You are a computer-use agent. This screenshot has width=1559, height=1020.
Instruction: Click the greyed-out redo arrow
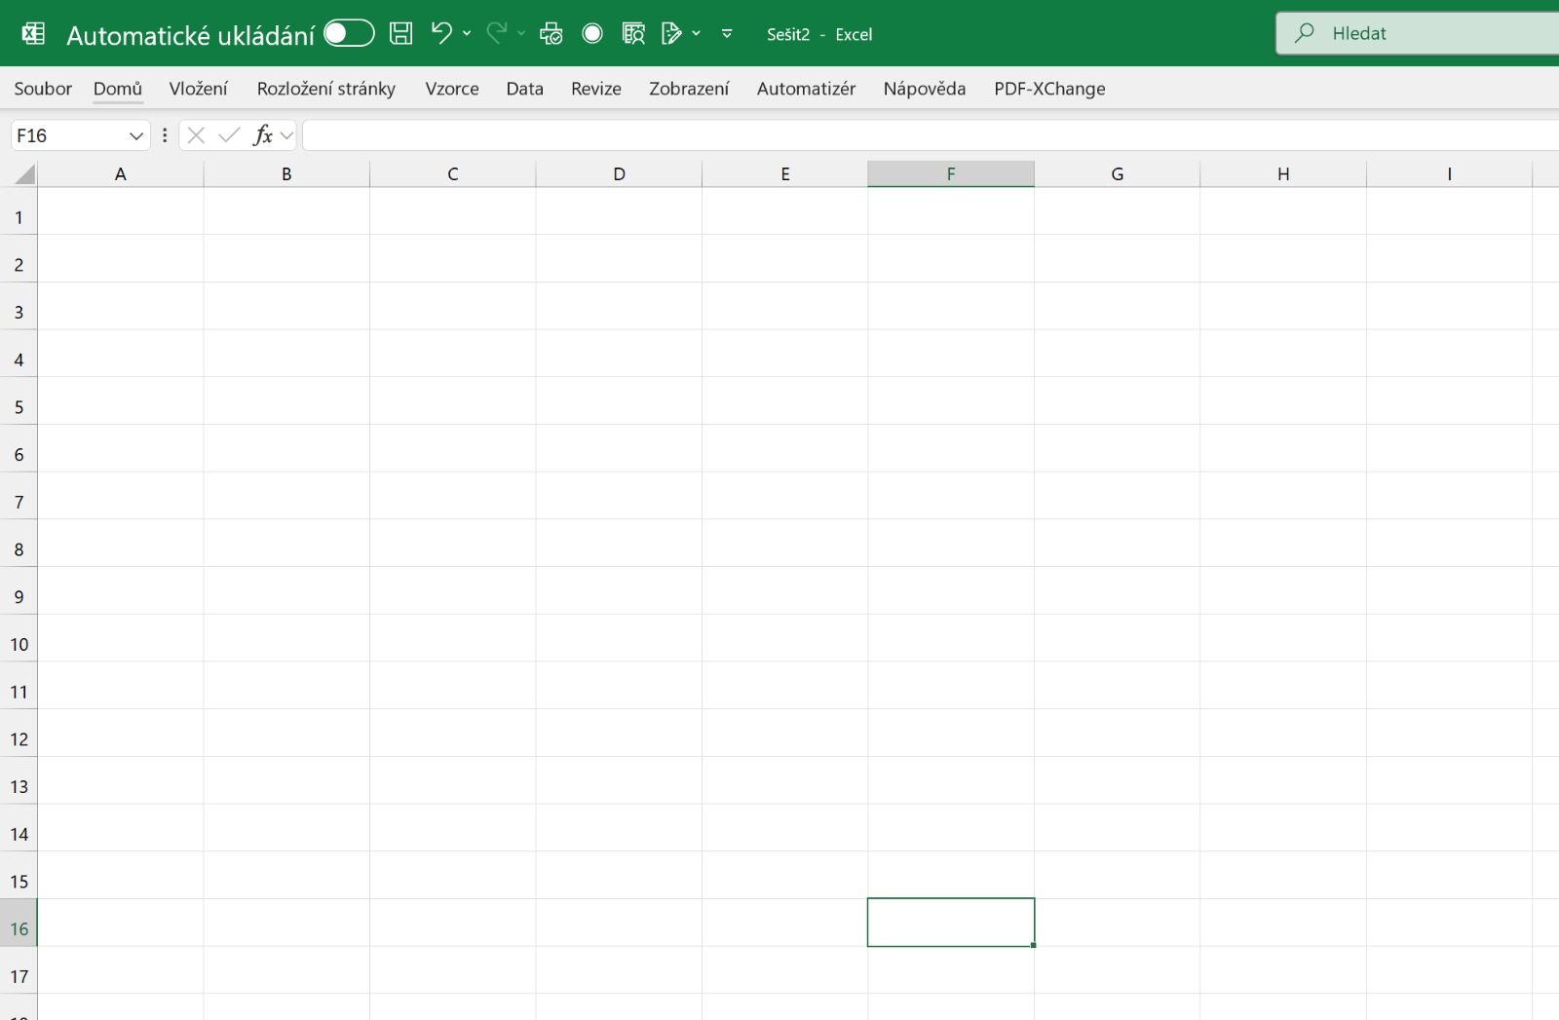[x=497, y=33]
